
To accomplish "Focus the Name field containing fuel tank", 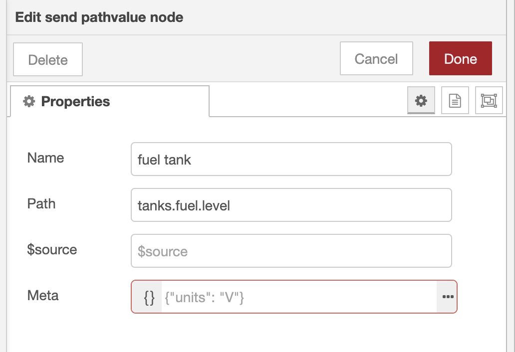I will [x=291, y=160].
